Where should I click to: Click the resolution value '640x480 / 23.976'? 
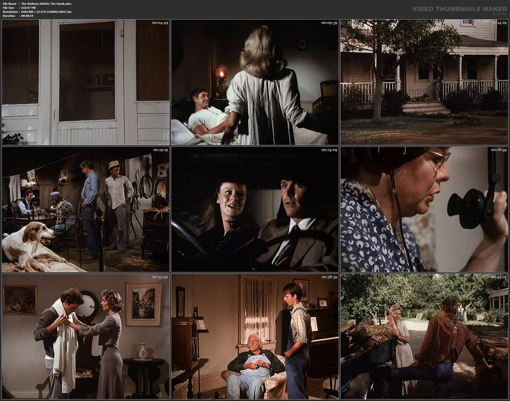34,12
